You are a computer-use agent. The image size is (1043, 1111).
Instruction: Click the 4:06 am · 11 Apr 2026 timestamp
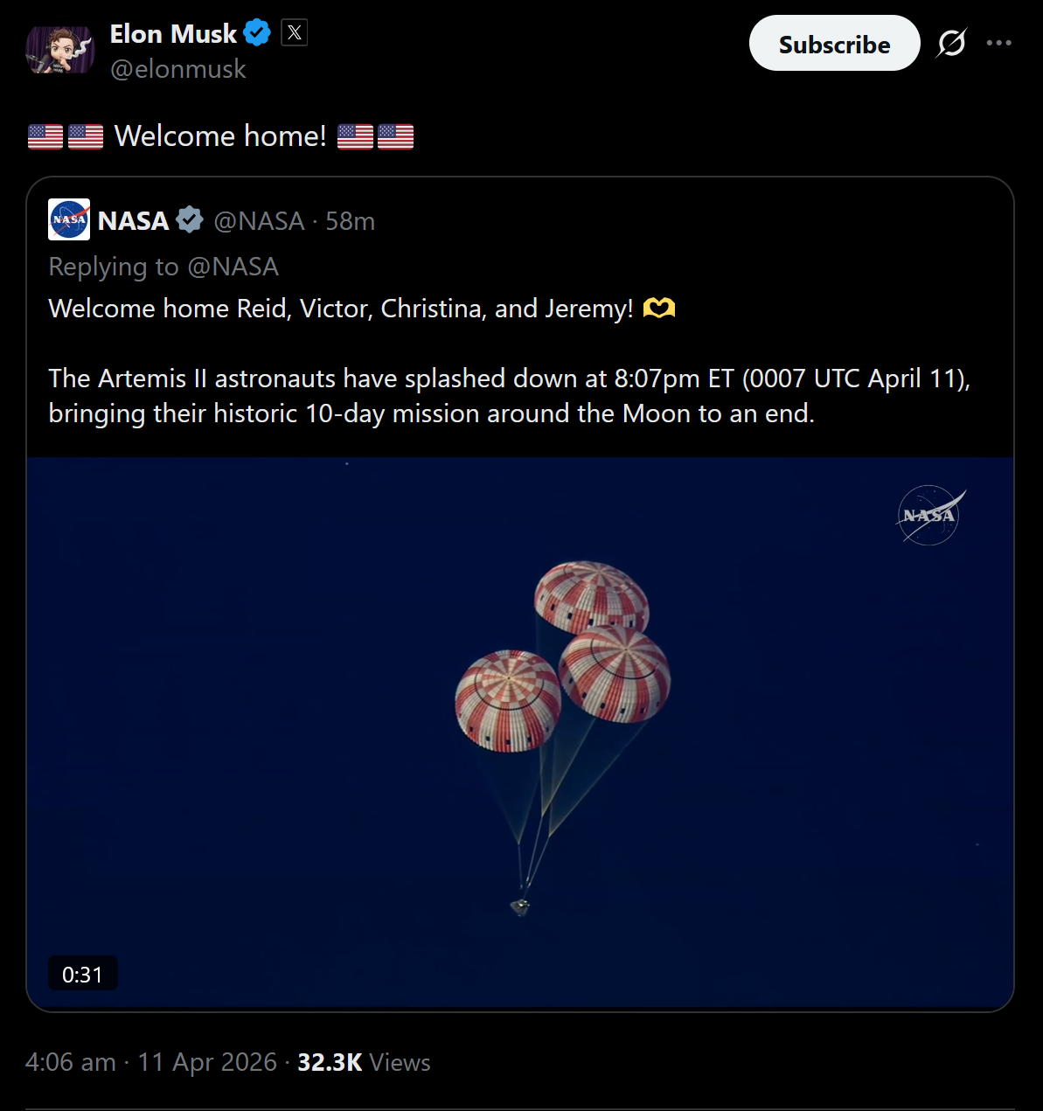151,1062
